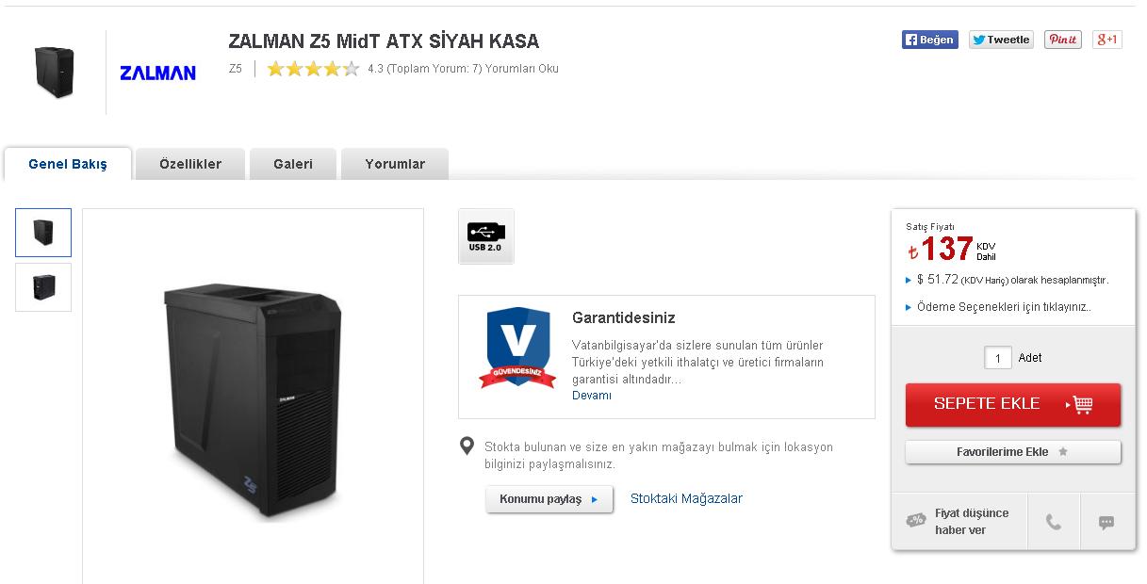Add product with SEPETE EKLE button
The height and width of the screenshot is (584, 1147).
click(1013, 404)
